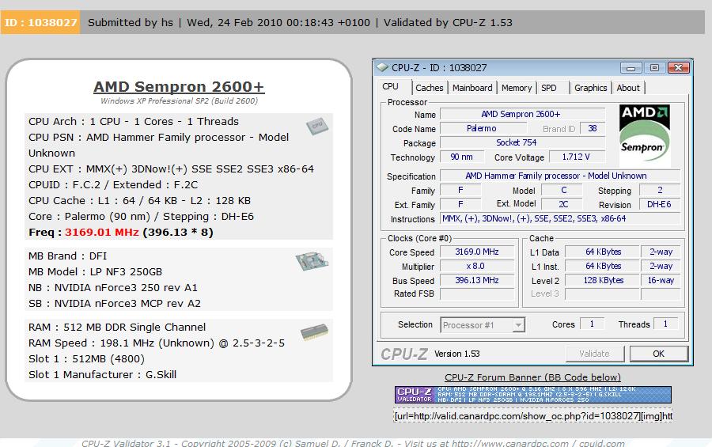Click the Version 1.53 label in CPU-Z

coord(456,354)
